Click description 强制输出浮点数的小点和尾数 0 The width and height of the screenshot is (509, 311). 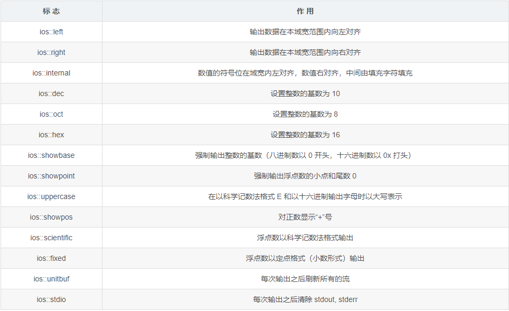click(x=305, y=176)
